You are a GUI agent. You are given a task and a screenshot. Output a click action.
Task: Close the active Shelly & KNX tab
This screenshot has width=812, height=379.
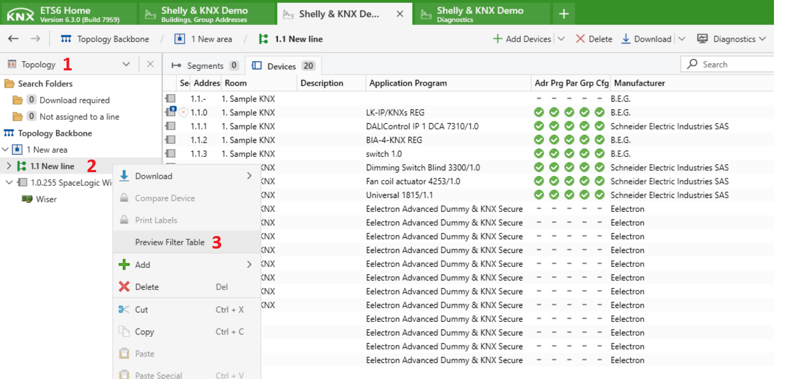click(401, 14)
